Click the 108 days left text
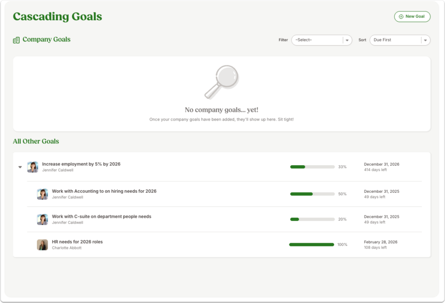The height and width of the screenshot is (303, 445). 375,247
